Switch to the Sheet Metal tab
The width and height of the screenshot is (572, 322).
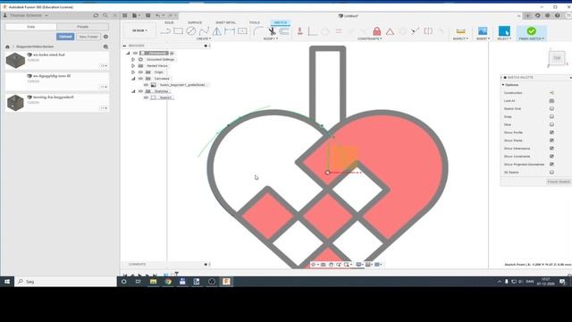click(x=226, y=22)
